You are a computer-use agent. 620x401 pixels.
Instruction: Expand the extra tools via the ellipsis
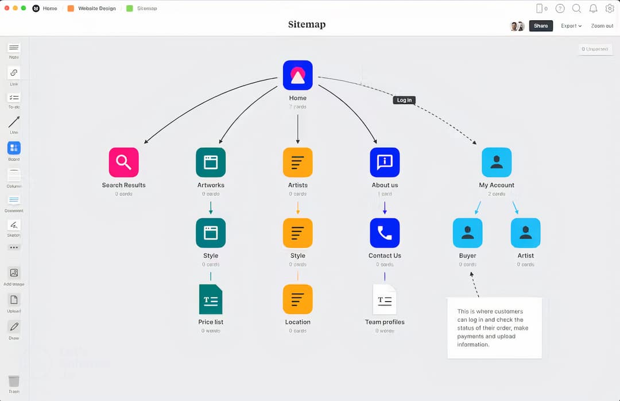(14, 247)
